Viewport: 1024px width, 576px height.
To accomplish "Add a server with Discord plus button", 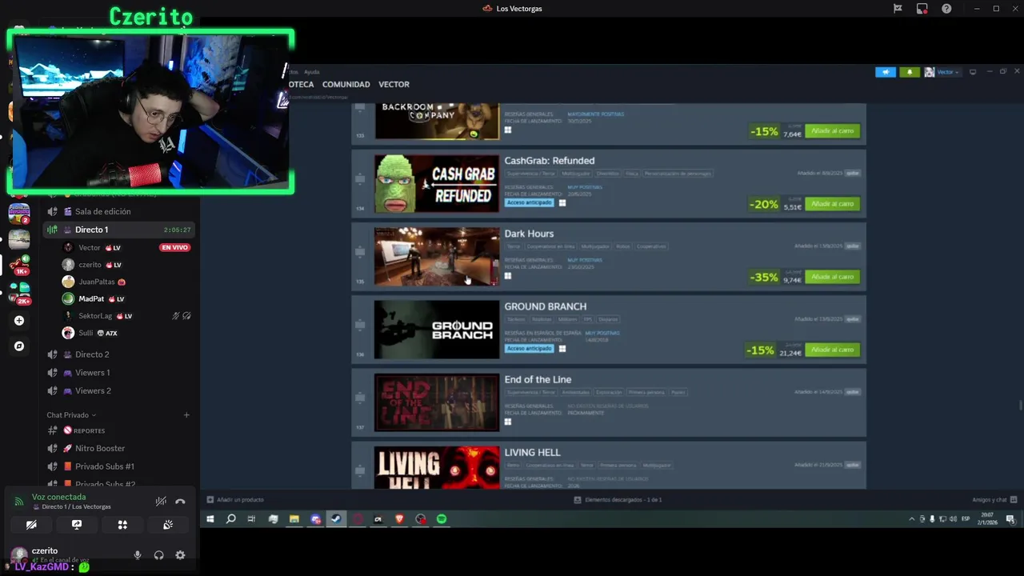I will point(19,321).
